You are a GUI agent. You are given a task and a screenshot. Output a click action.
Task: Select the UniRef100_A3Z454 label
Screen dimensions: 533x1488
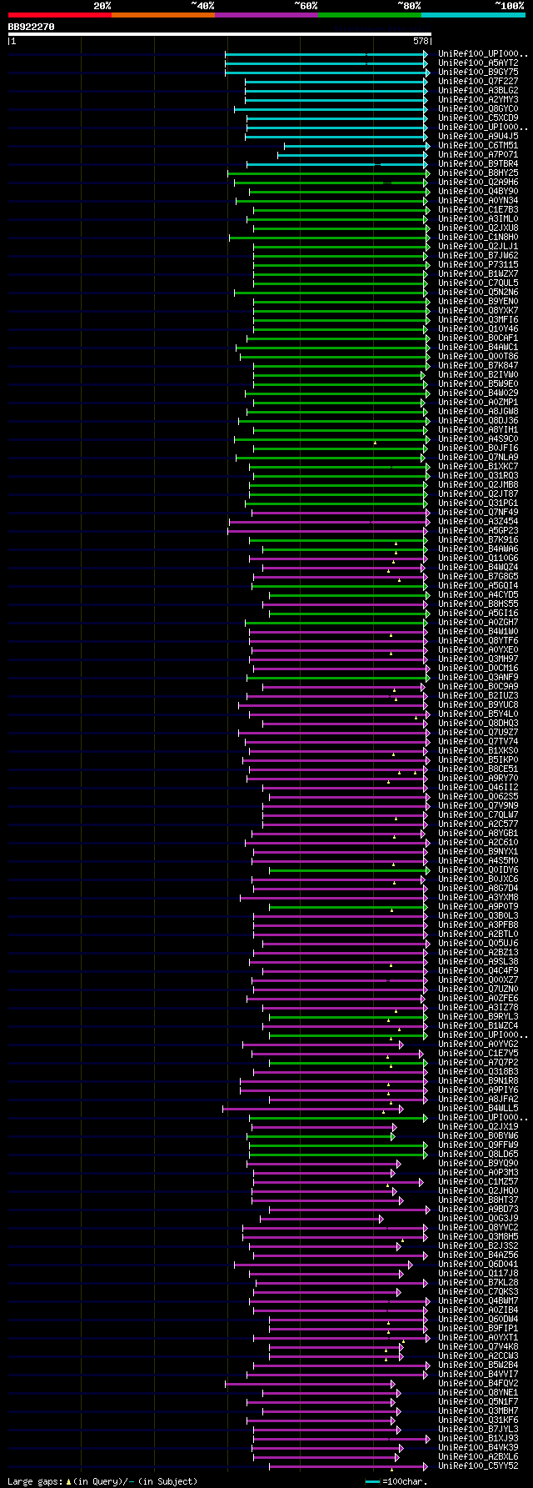click(478, 522)
